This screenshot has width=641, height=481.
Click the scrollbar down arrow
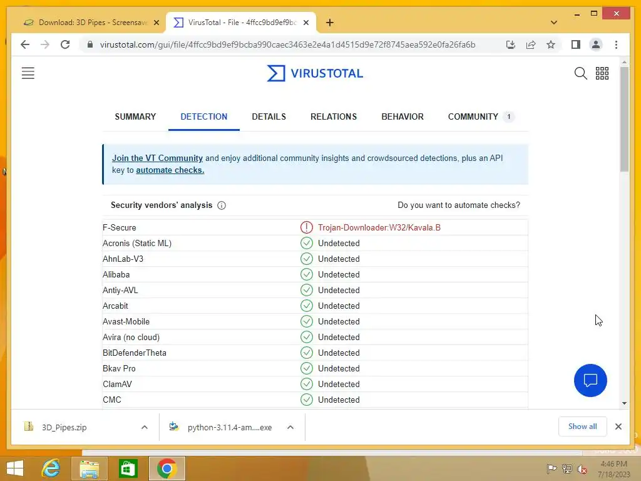point(624,403)
